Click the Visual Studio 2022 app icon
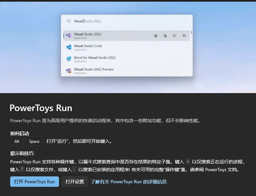The width and height of the screenshot is (256, 196). click(69, 36)
